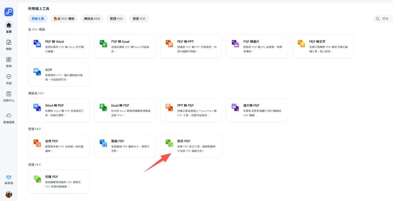Open the 整理 organize section in sidebar
Screen dimensions: 393x201
tap(9, 62)
